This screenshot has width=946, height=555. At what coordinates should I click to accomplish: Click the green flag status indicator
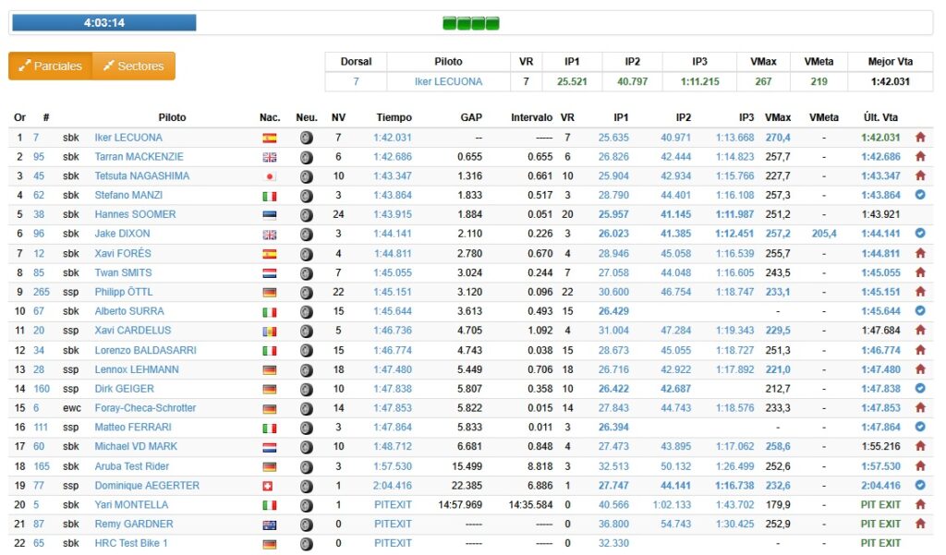(x=471, y=23)
